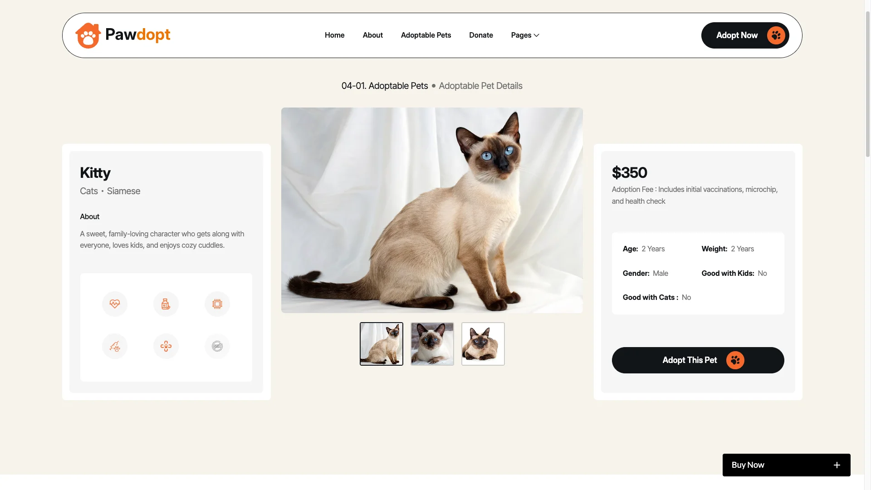Expand the Pages dropdown menu
871x490 pixels.
525,35
